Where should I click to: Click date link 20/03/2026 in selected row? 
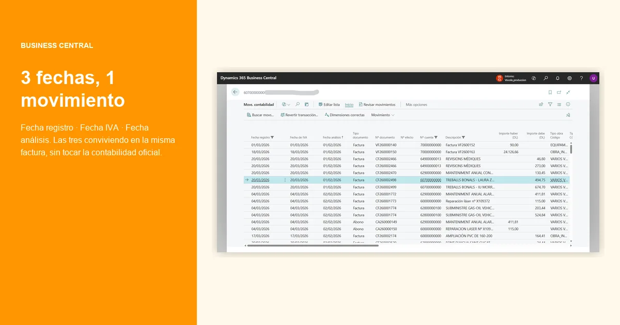pos(260,180)
